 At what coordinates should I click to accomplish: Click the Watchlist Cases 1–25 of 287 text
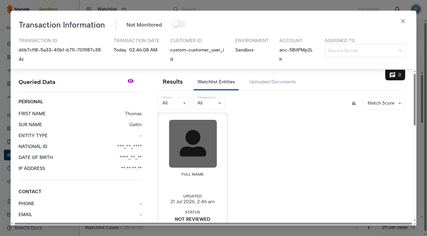coord(115,227)
